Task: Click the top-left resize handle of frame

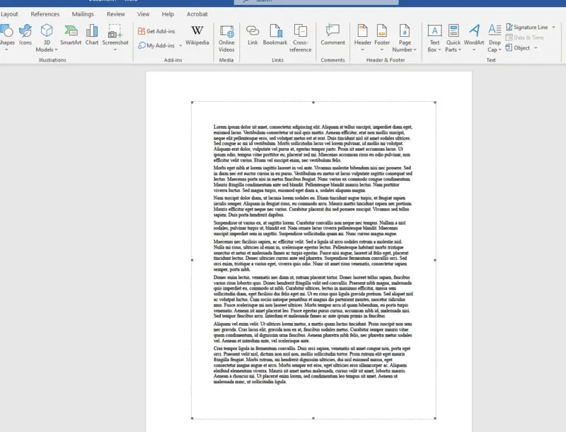Action: (192, 103)
